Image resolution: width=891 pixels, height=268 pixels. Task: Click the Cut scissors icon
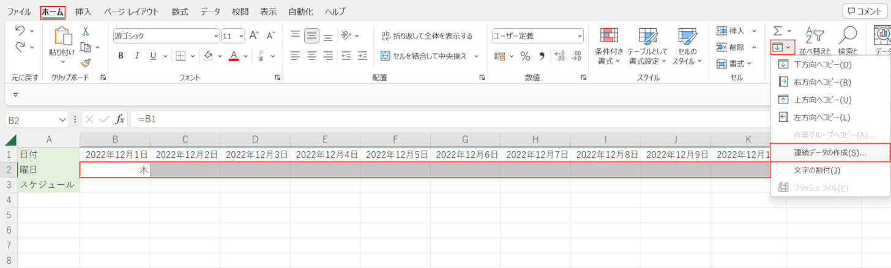[86, 31]
